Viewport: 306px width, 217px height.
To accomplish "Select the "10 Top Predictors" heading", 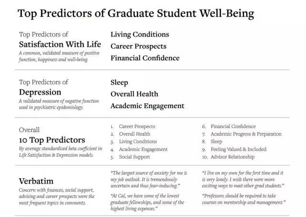I will pyautogui.click(x=52, y=140).
